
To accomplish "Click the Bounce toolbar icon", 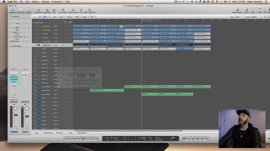I will coord(247,11).
